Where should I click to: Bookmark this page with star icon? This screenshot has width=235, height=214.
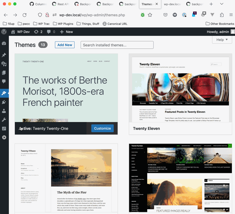150,15
